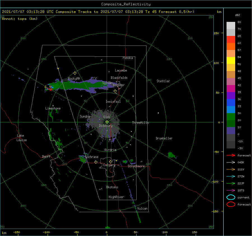The width and height of the screenshot is (252, 236).
Task: Click the dBZ legend heading
Action: click(x=237, y=15)
